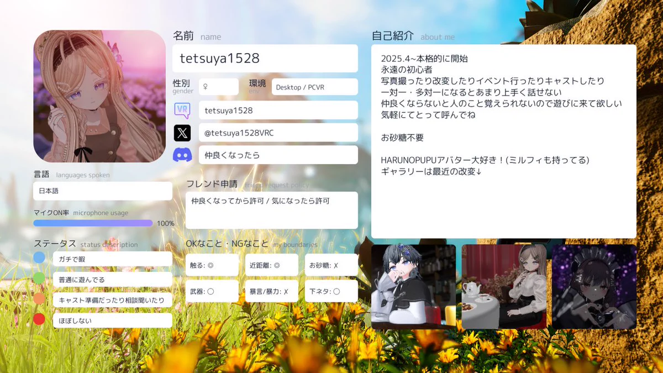
Task: Click the 100% microphone usage value
Action: coord(166,223)
